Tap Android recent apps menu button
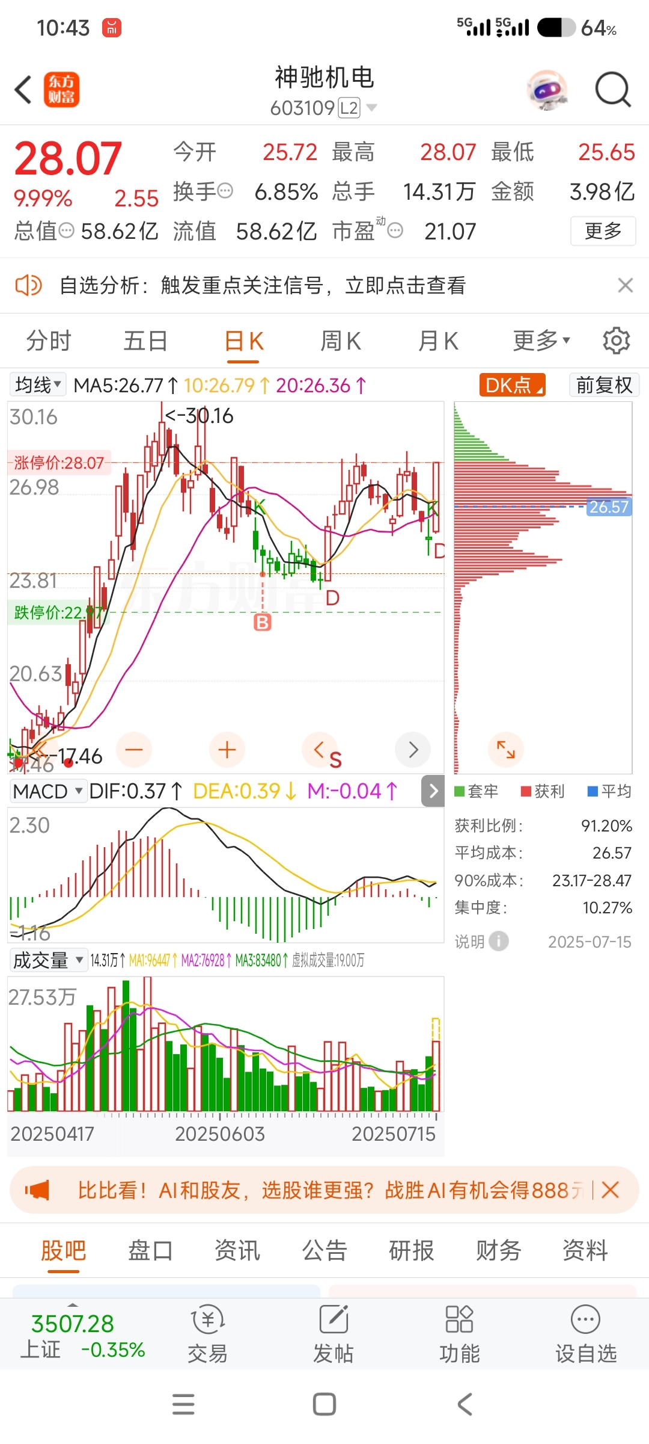The width and height of the screenshot is (649, 1444). (183, 1404)
